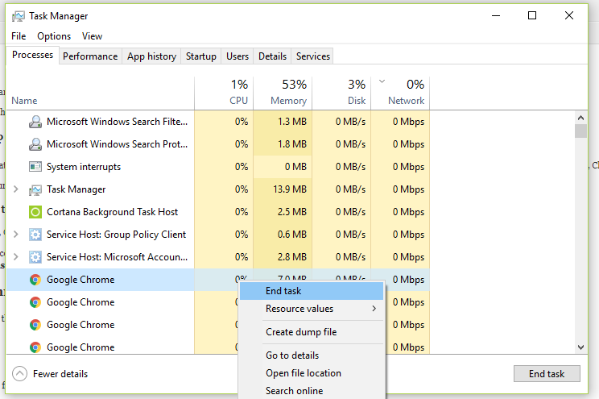Click the Task Manager title bar icon
This screenshot has width=599, height=399.
click(x=18, y=16)
